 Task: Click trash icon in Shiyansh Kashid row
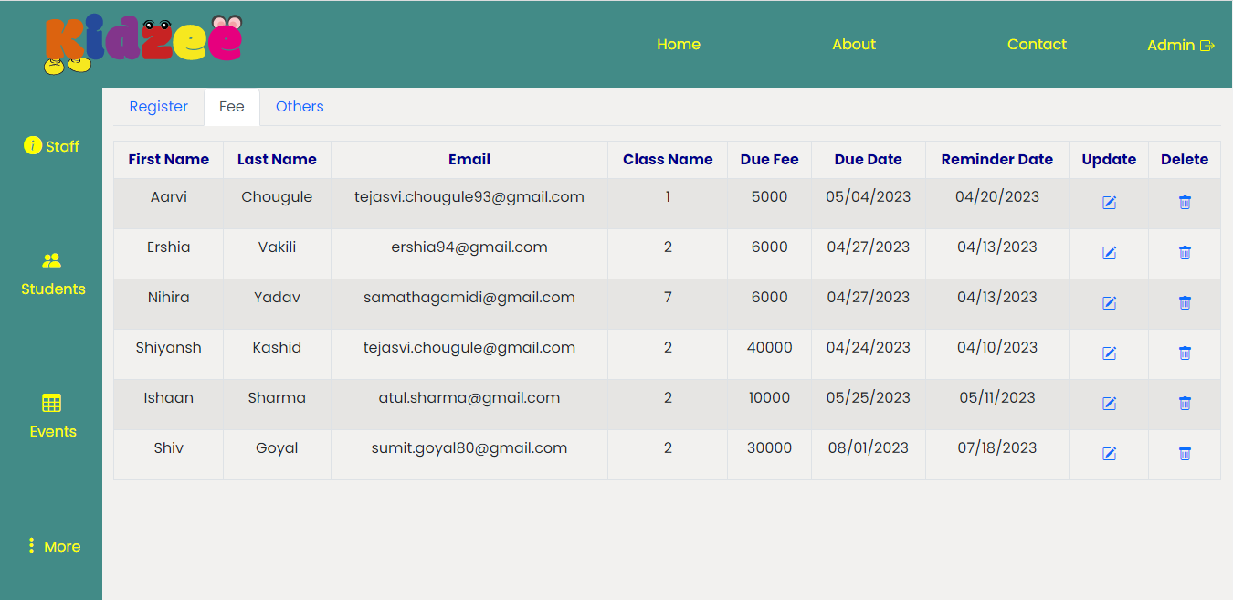coord(1185,353)
